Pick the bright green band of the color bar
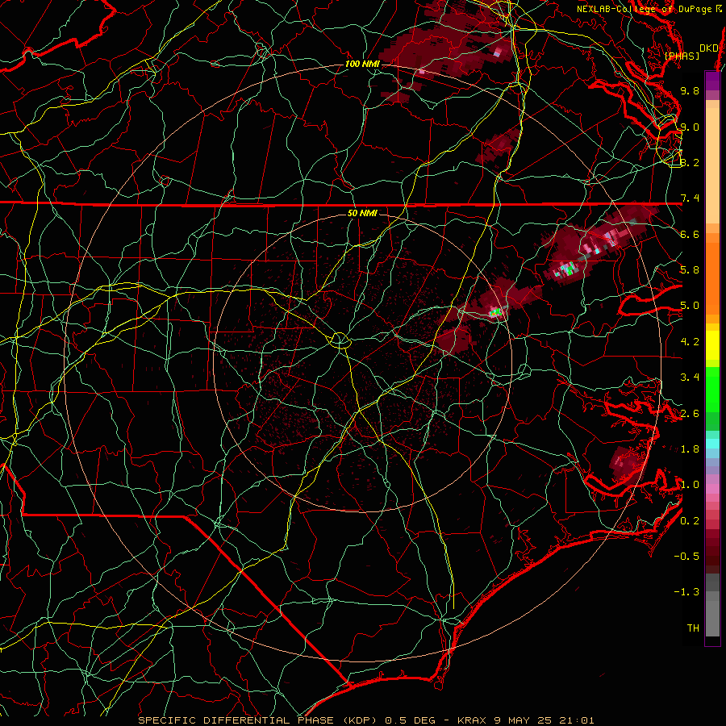Viewport: 726px width, 726px height. click(x=712, y=389)
